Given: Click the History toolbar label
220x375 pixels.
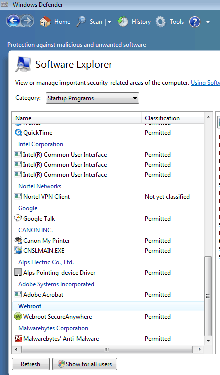Looking at the screenshot, I should [x=141, y=22].
